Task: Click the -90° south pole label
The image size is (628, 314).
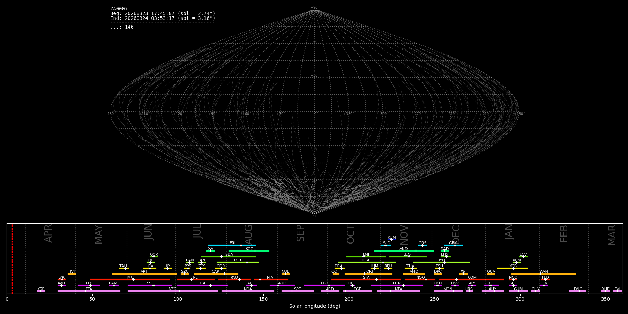Action: pos(315,216)
